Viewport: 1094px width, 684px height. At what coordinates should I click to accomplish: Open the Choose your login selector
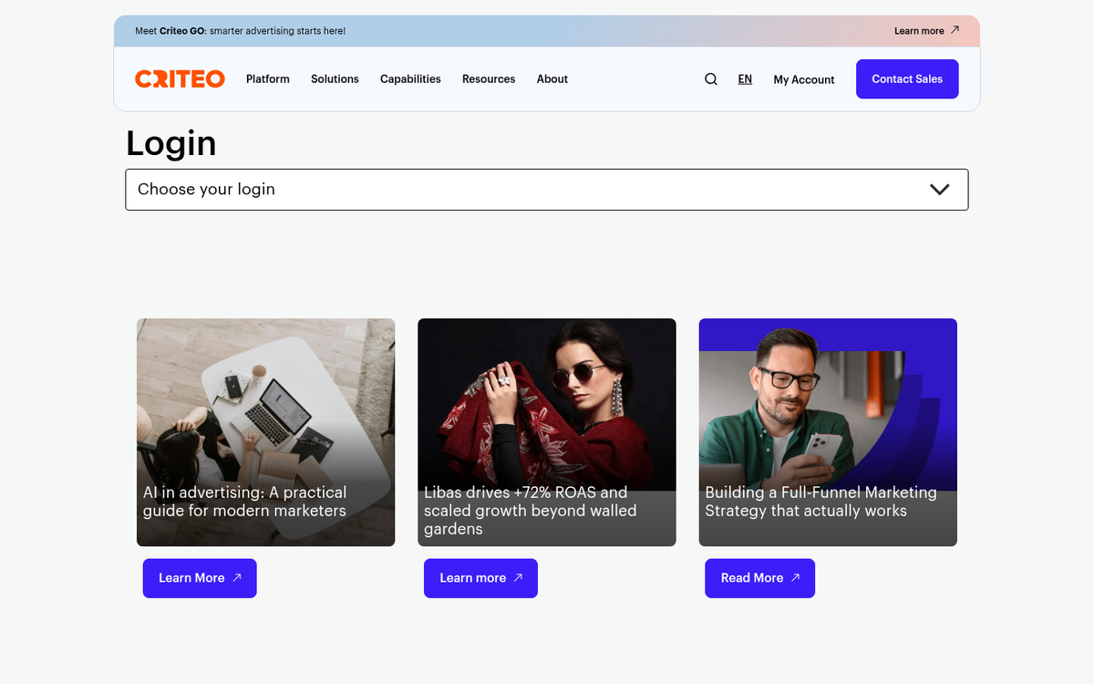(x=547, y=189)
